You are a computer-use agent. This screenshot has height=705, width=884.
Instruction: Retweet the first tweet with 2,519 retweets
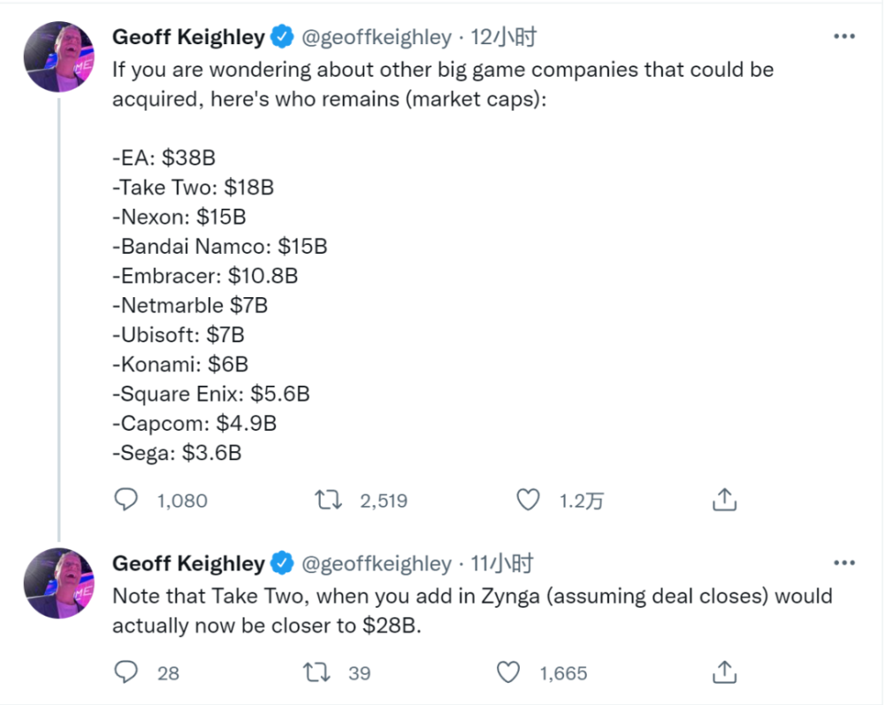331,501
